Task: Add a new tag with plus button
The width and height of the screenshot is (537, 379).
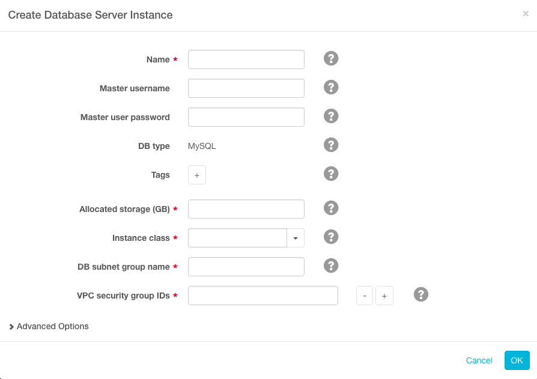Action: [x=197, y=175]
